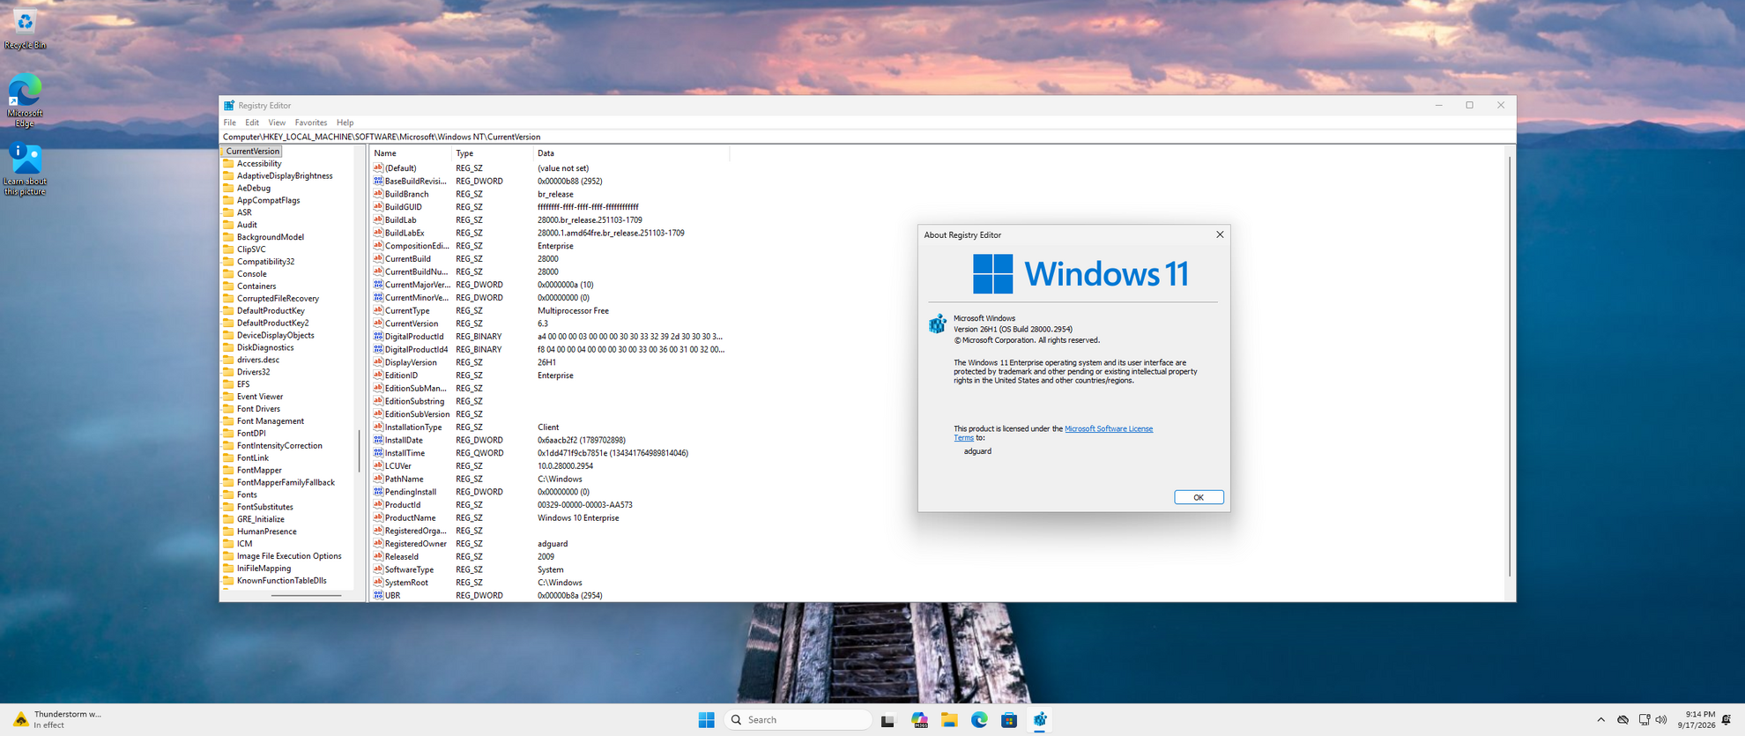Select the DefaultProductKey2 key
The image size is (1745, 736).
click(x=272, y=323)
